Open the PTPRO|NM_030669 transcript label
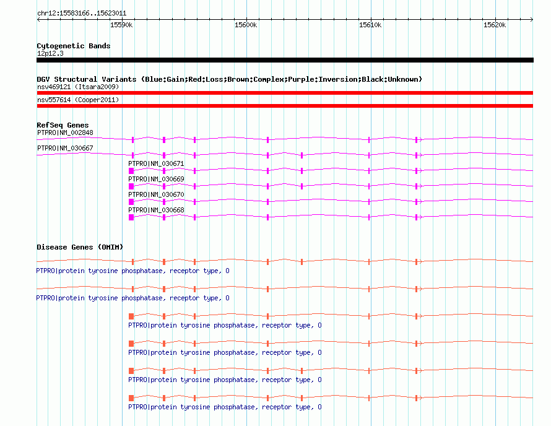The height and width of the screenshot is (426, 551). 156,180
